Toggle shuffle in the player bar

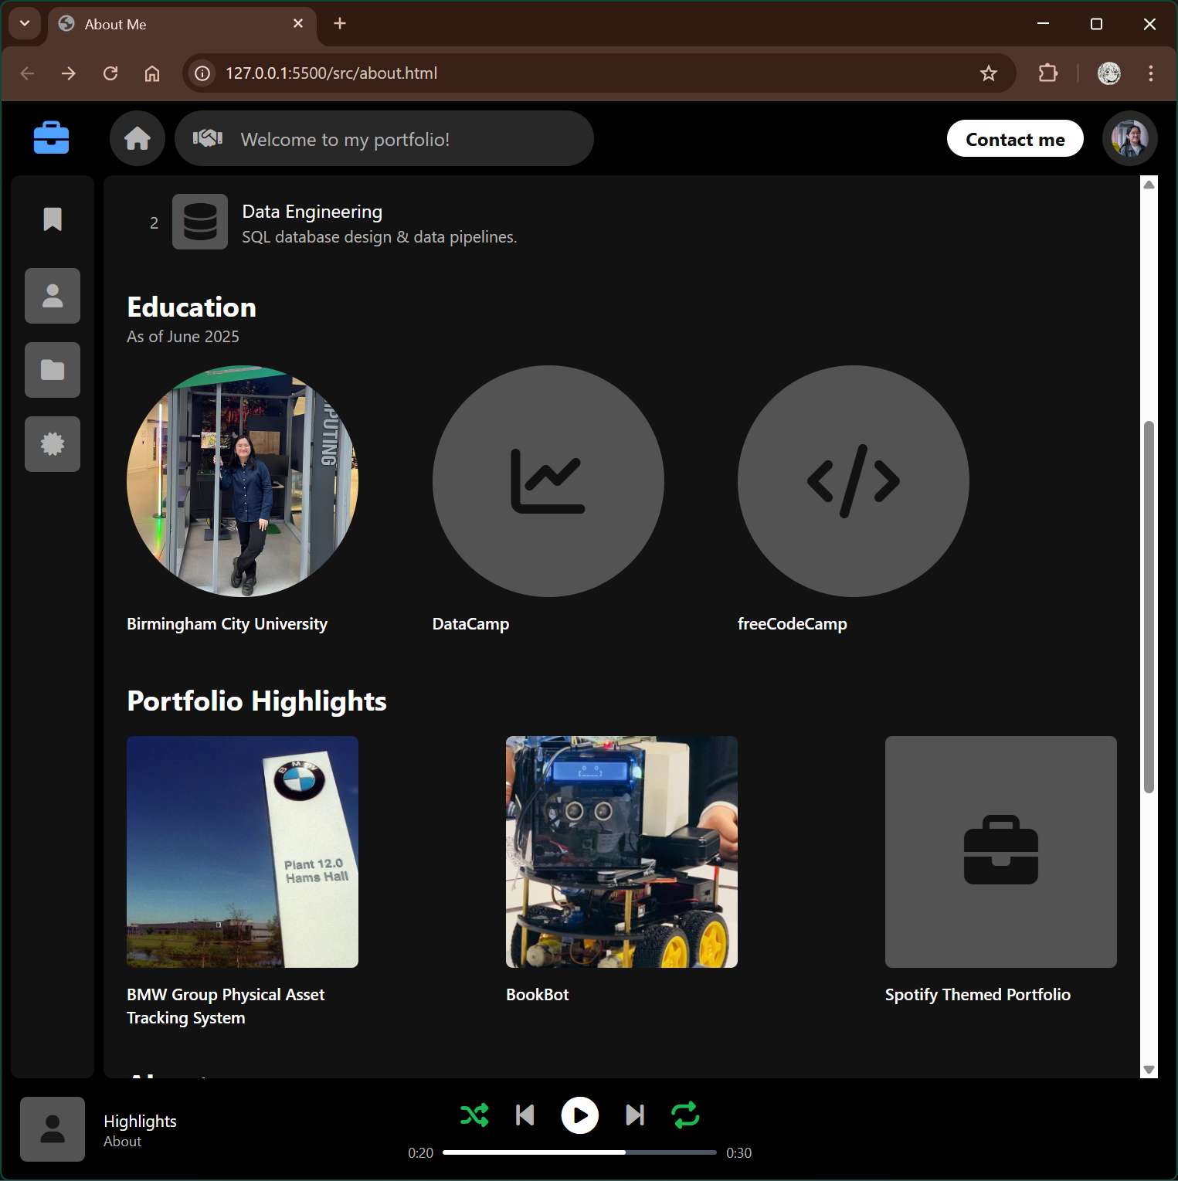tap(474, 1115)
